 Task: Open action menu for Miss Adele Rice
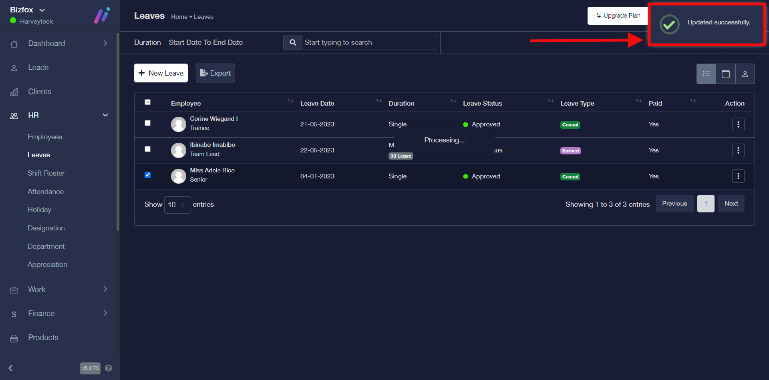(738, 176)
